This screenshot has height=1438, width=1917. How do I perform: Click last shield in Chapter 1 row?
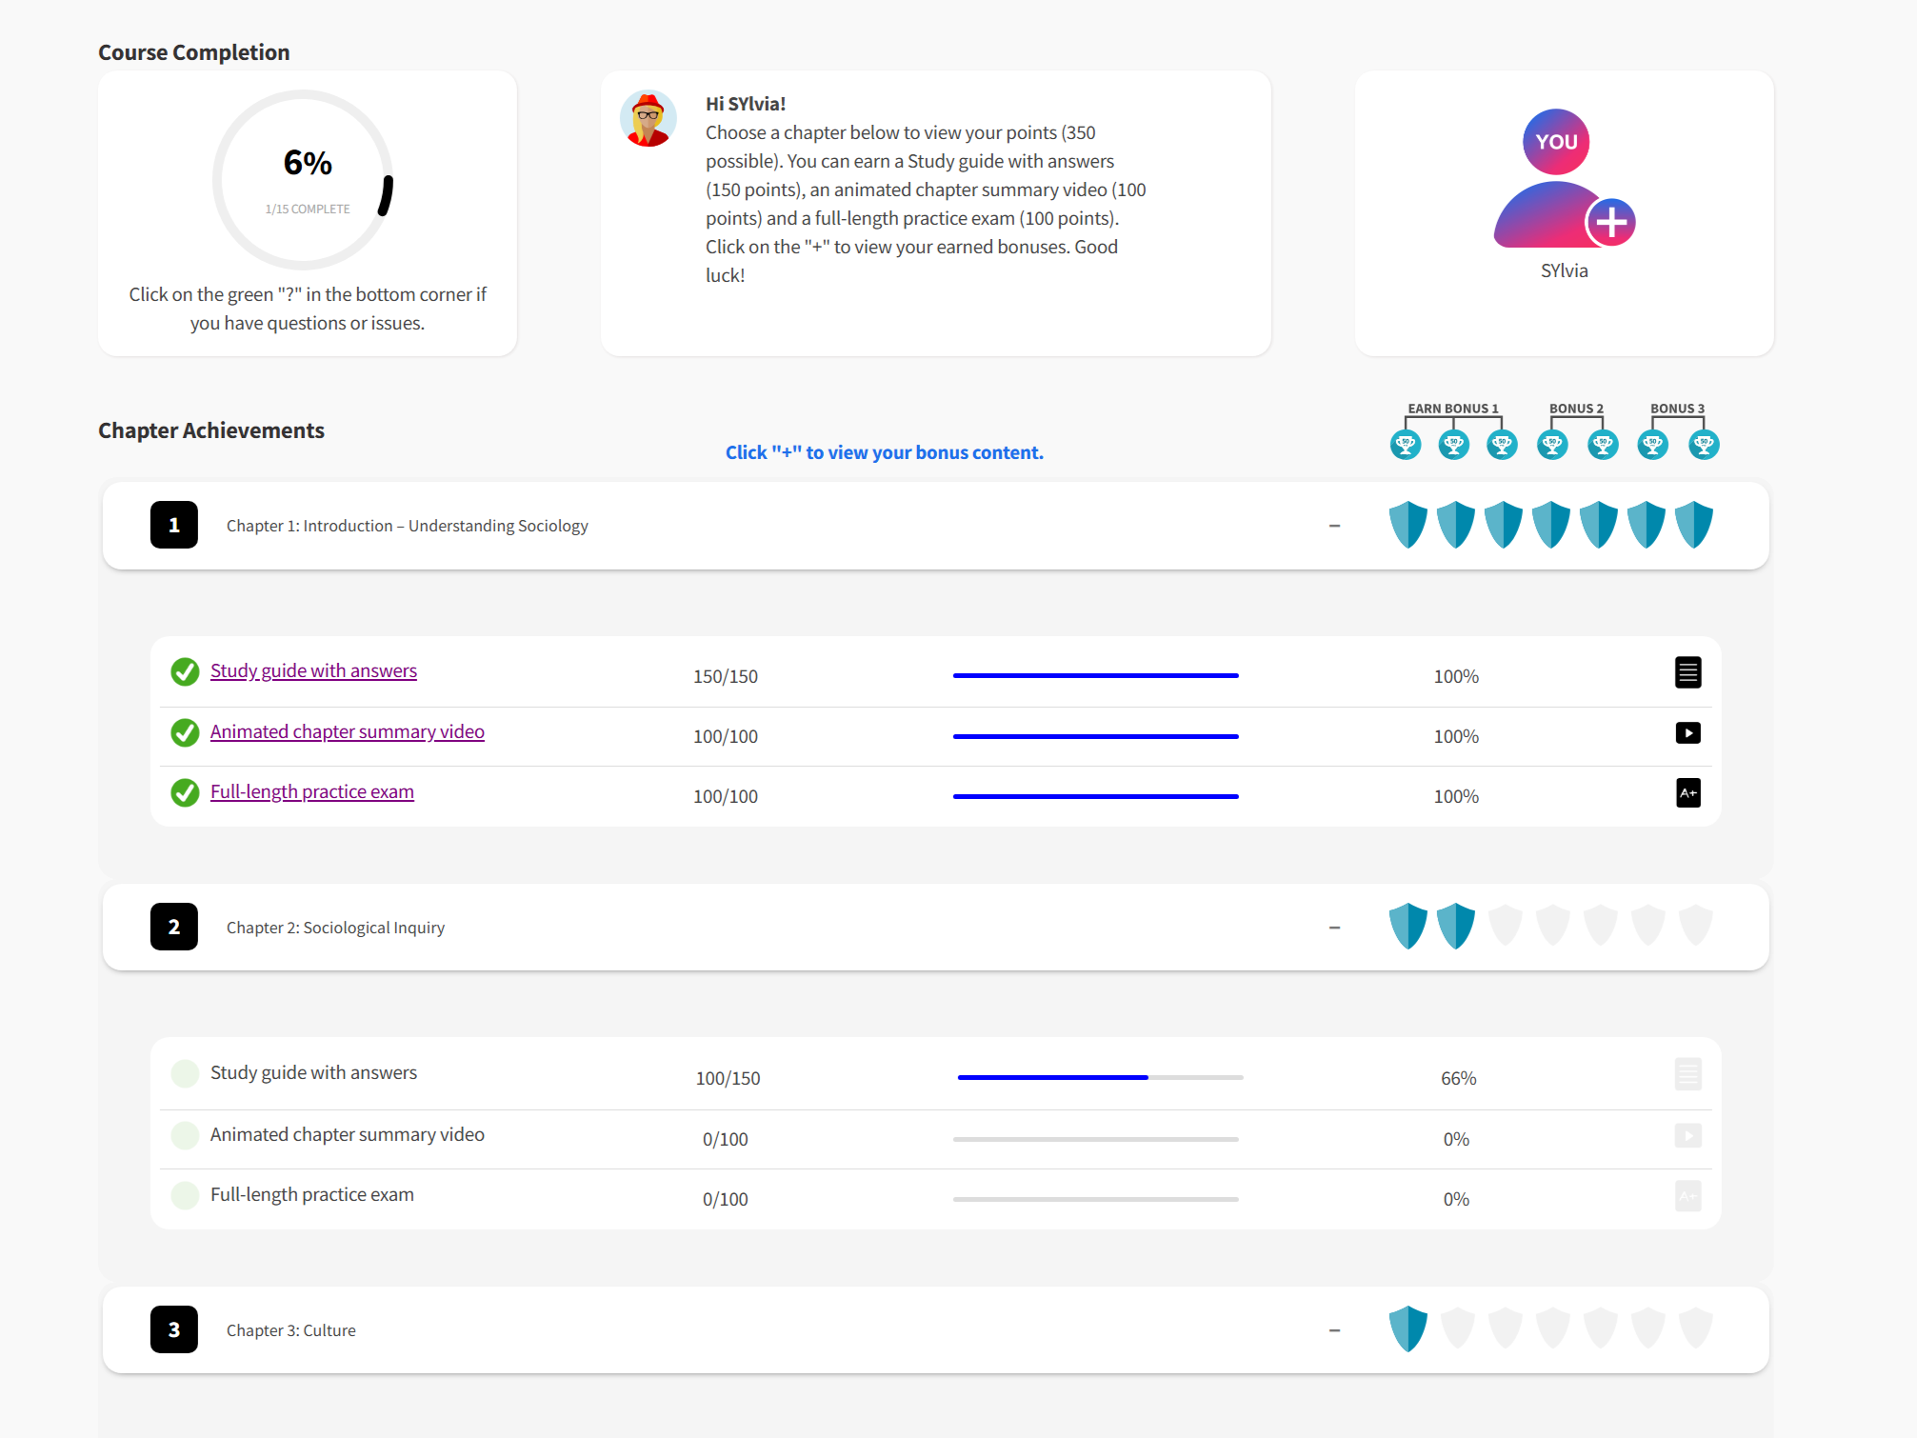[x=1694, y=525]
